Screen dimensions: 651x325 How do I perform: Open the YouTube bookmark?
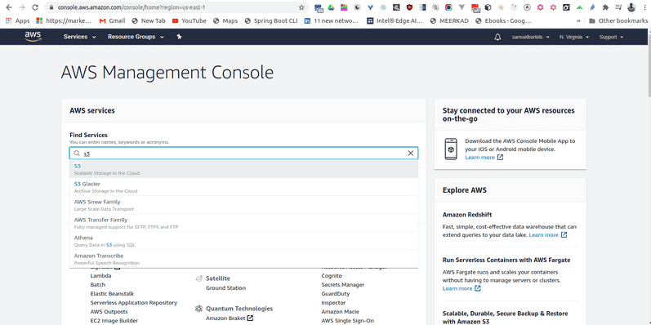coord(189,20)
